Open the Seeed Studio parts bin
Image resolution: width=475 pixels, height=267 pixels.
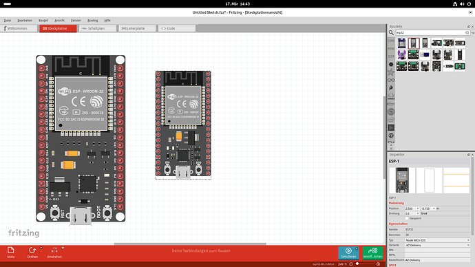(391, 96)
